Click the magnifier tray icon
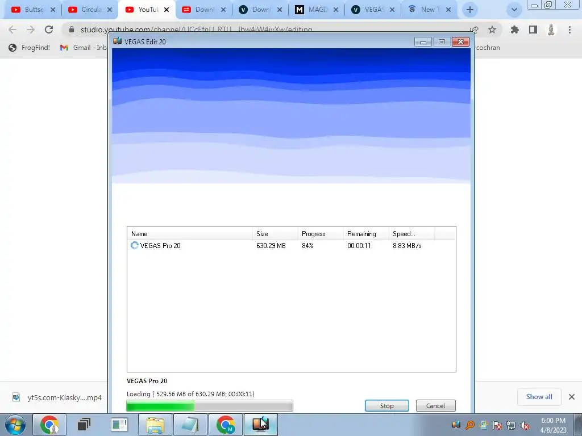Image resolution: width=582 pixels, height=436 pixels. click(470, 425)
